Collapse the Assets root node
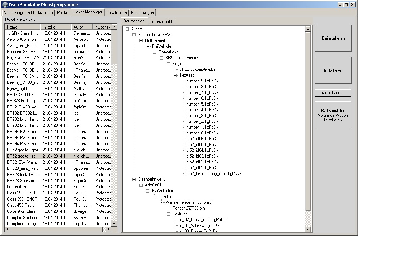This screenshot has width=416, height=254. click(127, 29)
